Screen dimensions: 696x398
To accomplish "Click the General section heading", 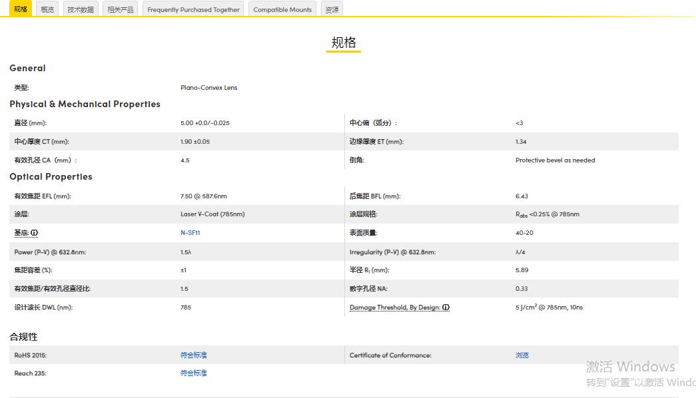I will pyautogui.click(x=27, y=68).
